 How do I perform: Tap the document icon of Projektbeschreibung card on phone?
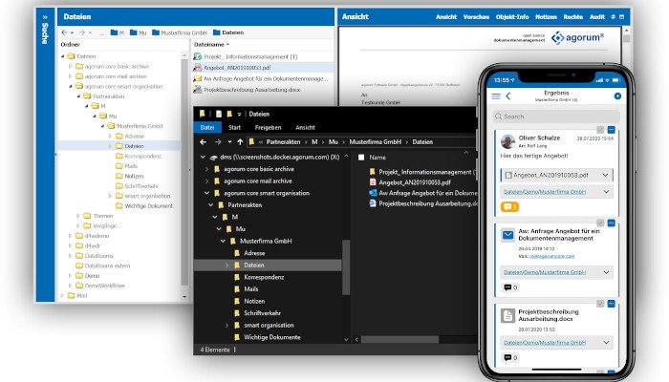click(507, 316)
